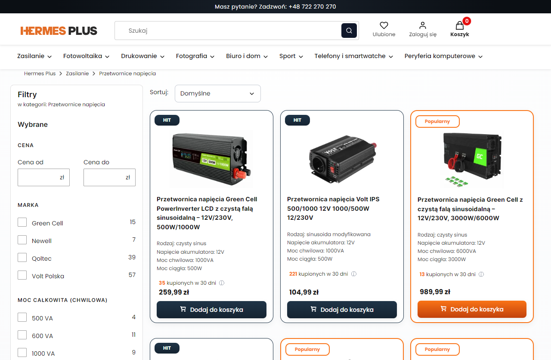Click the Popularny badge on Green Cell 3000W card
The width and height of the screenshot is (551, 360).
point(437,121)
